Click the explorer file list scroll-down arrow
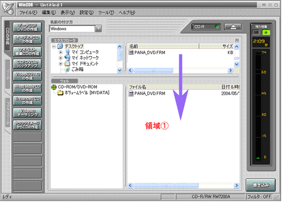282x202 pixels. pyautogui.click(x=236, y=65)
